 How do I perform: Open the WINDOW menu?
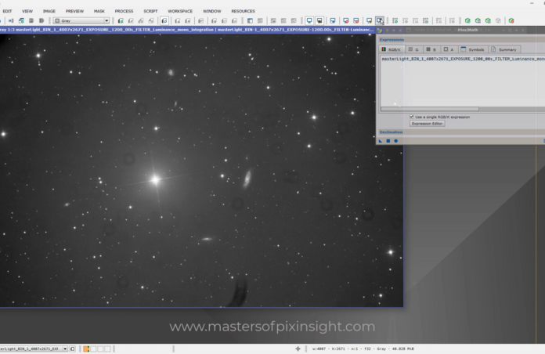click(x=211, y=11)
